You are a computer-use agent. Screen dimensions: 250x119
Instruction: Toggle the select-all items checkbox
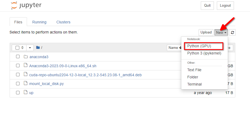pos(17,48)
